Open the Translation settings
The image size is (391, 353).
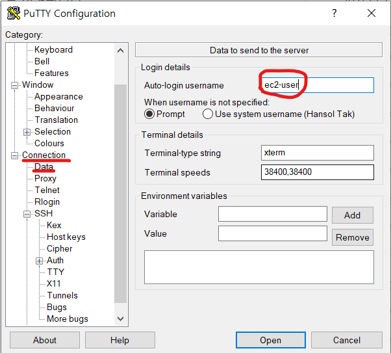pos(56,120)
